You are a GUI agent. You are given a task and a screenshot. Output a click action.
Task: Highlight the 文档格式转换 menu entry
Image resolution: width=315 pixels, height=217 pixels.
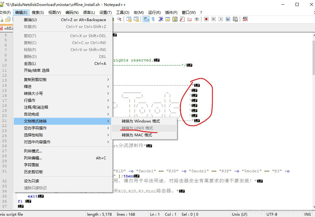[x=63, y=121]
